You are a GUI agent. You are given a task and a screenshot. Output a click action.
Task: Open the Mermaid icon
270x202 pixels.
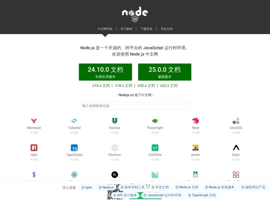point(34,121)
